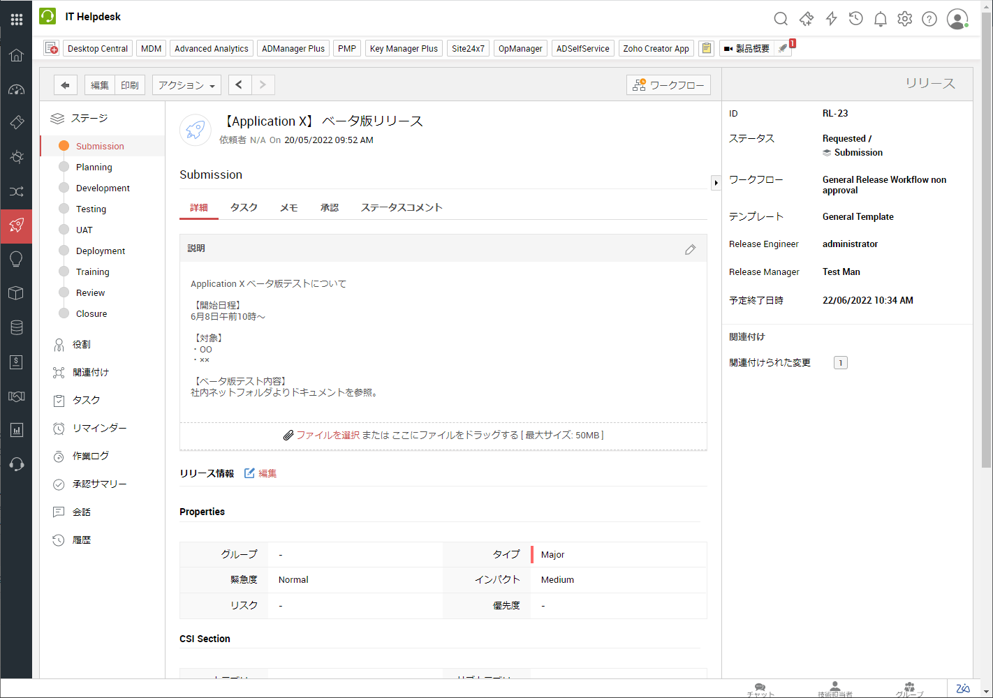993x698 pixels.
Task: Click the search magnifier icon
Action: coord(781,19)
